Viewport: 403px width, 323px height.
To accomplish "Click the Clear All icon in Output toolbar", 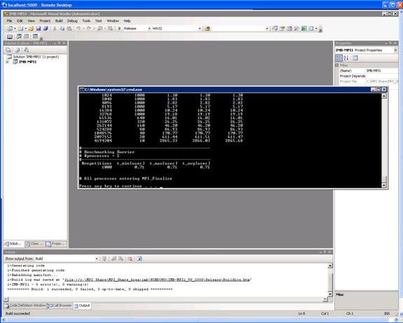I will coord(130,259).
